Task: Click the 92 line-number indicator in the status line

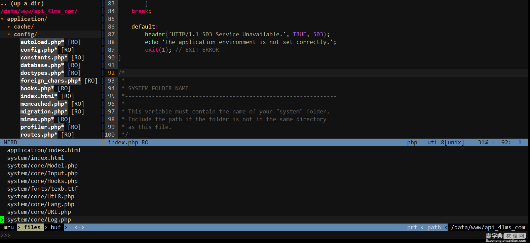Action: [505, 143]
